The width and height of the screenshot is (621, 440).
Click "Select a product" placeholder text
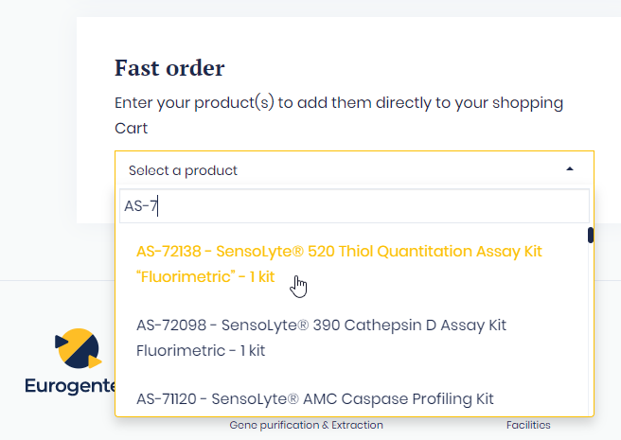click(x=183, y=170)
